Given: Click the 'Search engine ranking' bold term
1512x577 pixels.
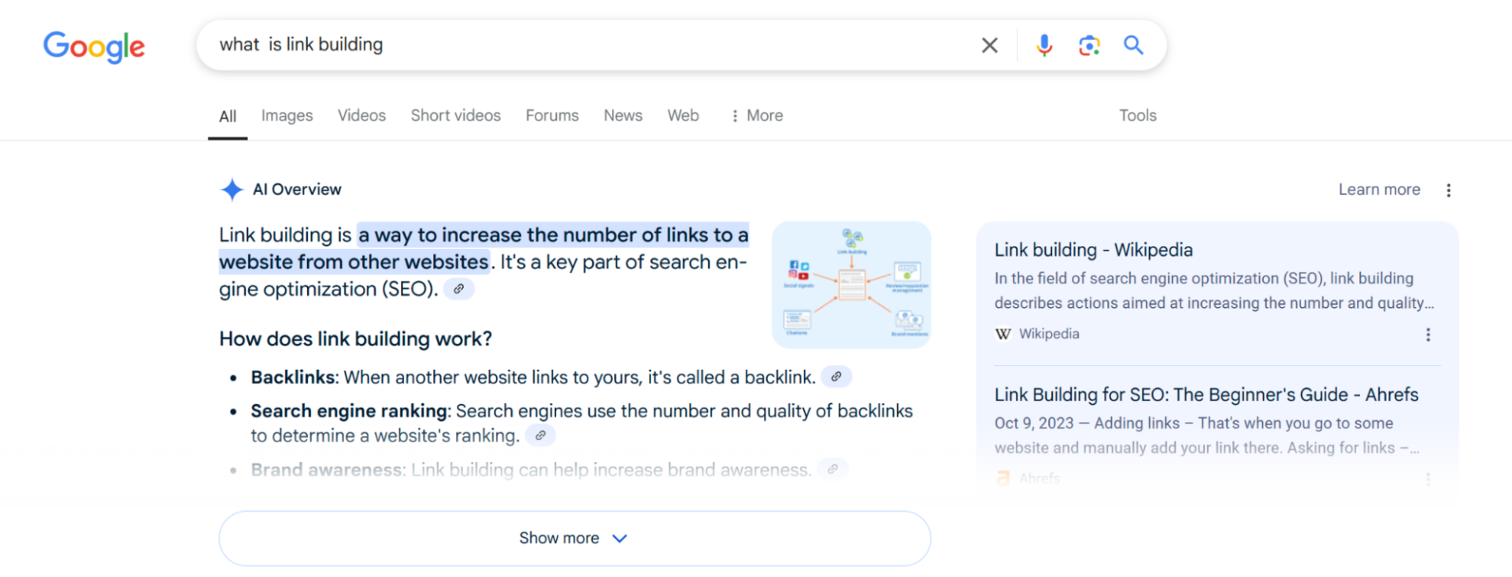Looking at the screenshot, I should click(x=349, y=411).
